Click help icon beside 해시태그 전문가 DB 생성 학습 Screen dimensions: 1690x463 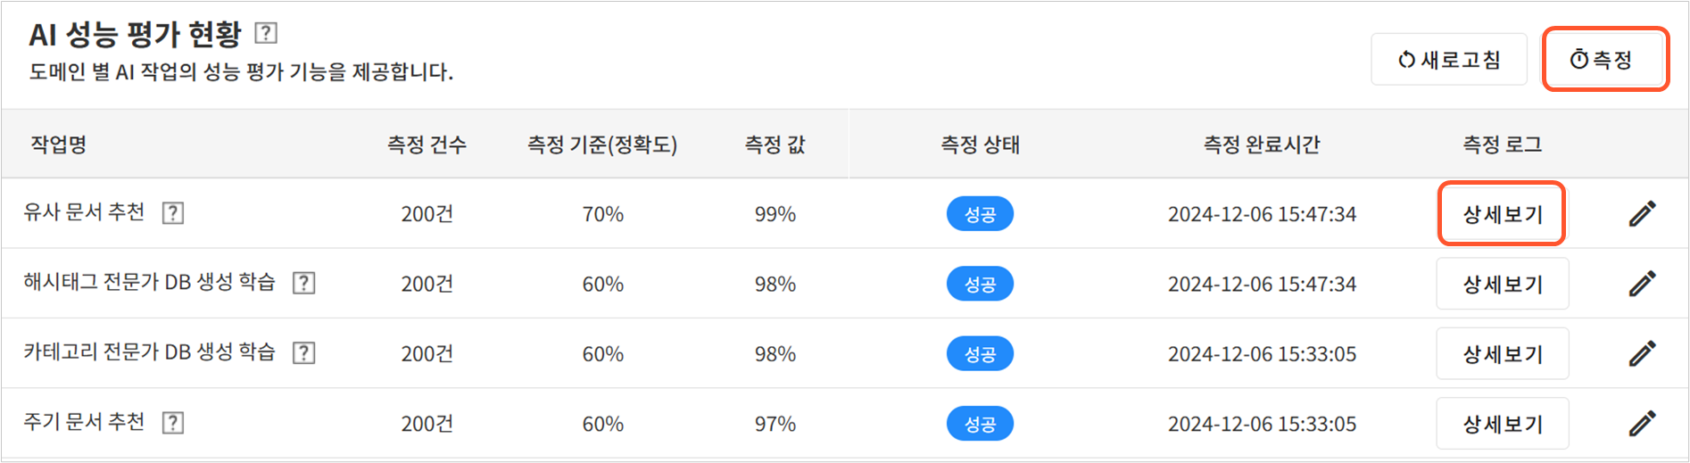[304, 283]
